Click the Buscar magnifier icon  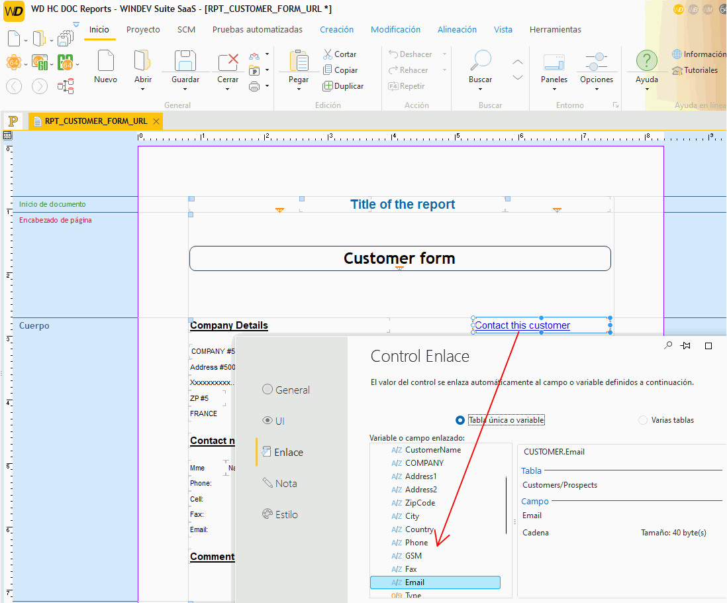481,60
